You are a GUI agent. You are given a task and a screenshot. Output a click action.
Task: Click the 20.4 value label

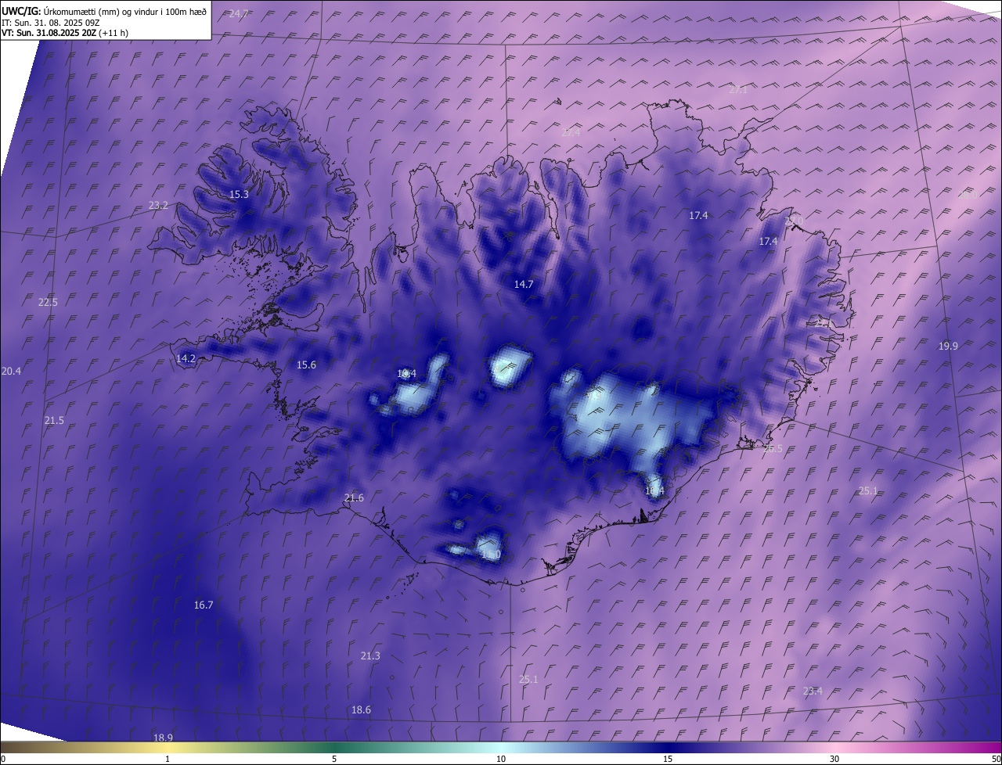(x=12, y=371)
